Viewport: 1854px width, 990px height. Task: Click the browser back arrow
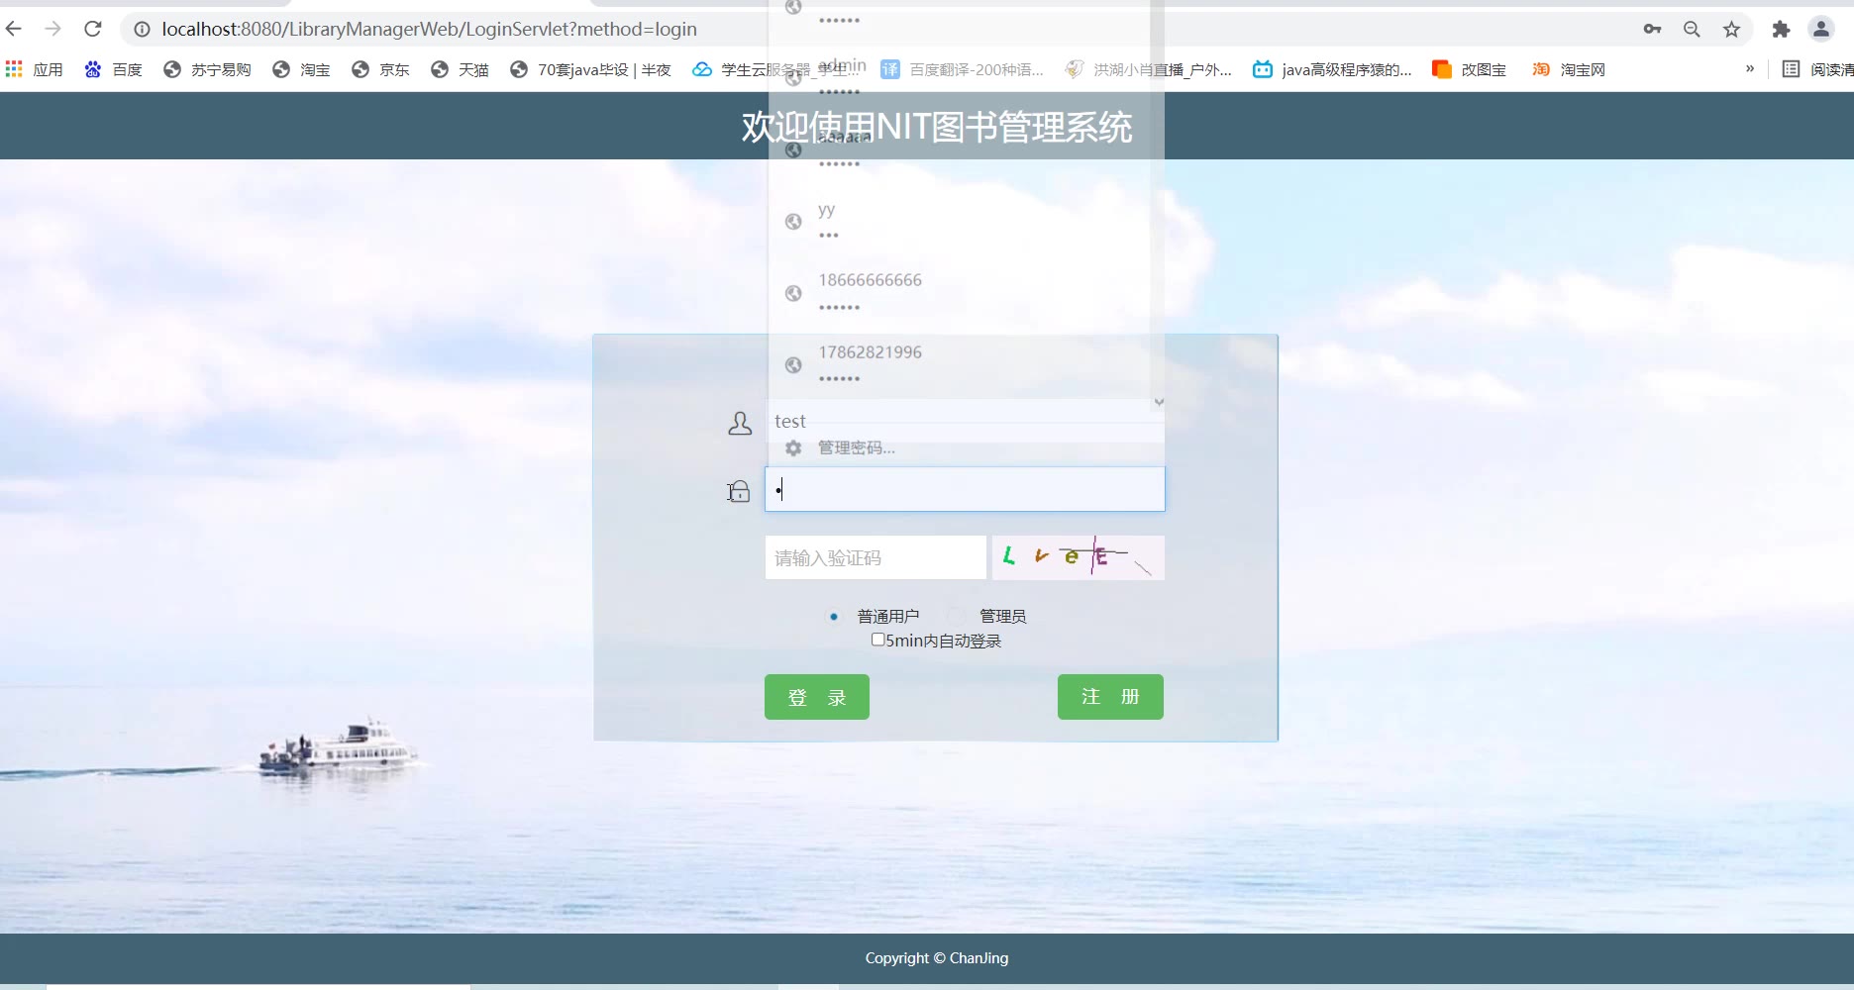pos(14,29)
